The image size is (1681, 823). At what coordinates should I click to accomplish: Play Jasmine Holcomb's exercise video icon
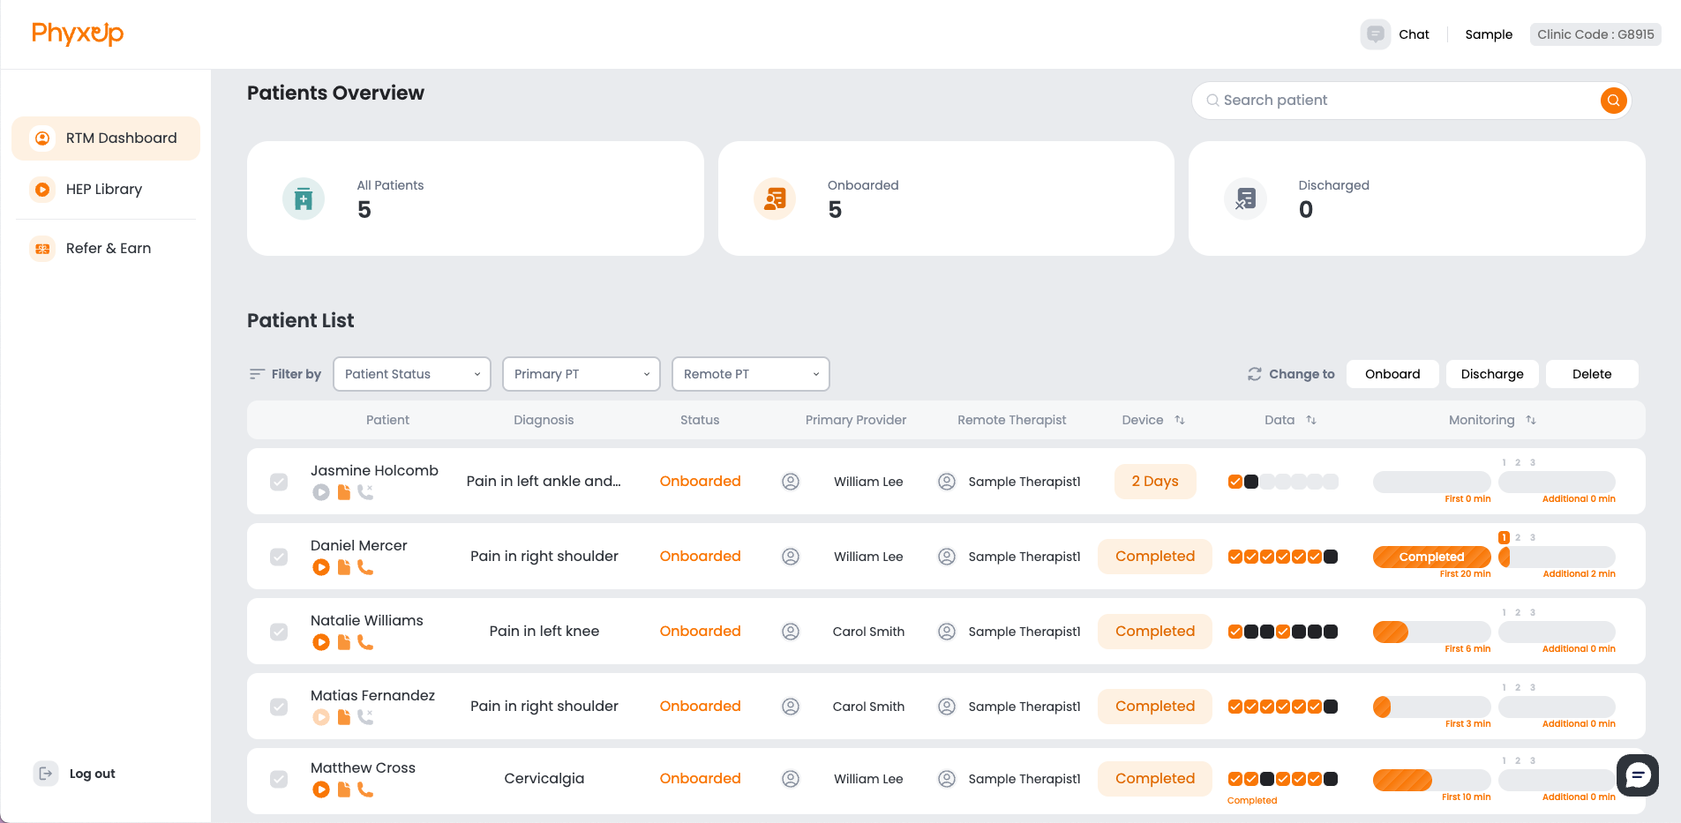(x=321, y=492)
